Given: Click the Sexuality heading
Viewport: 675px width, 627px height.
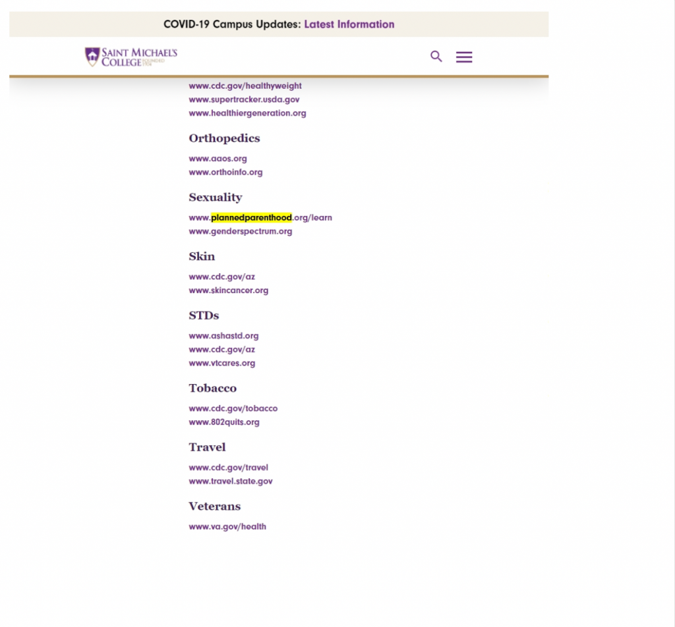Looking at the screenshot, I should 216,198.
